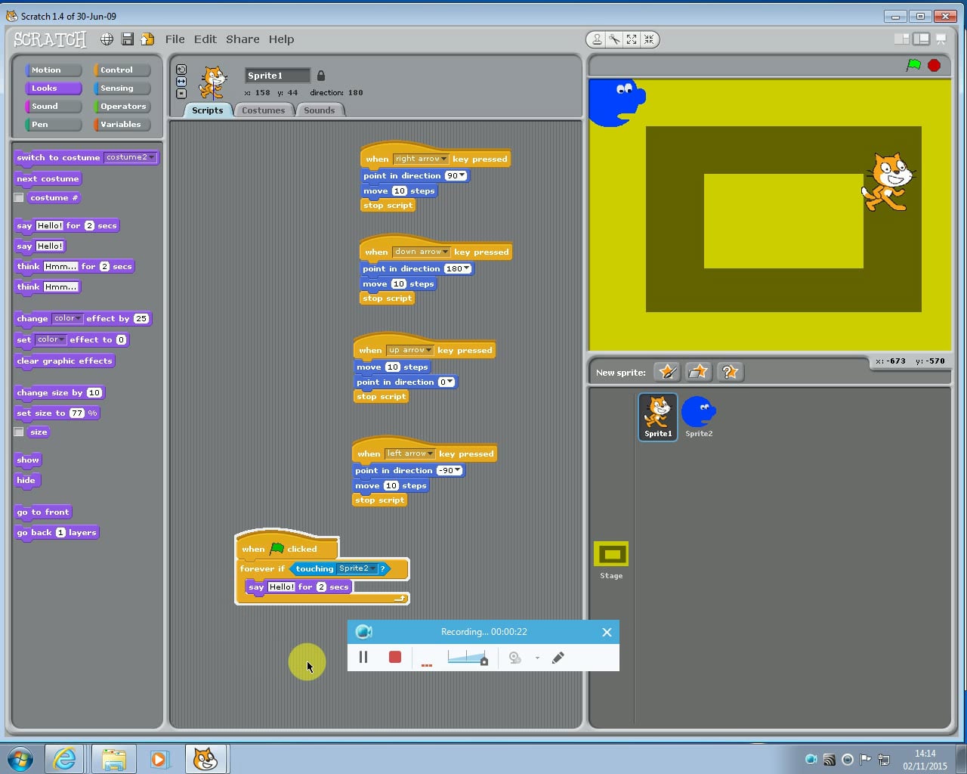Click the green flag to start scripts
The width and height of the screenshot is (967, 774).
[913, 65]
